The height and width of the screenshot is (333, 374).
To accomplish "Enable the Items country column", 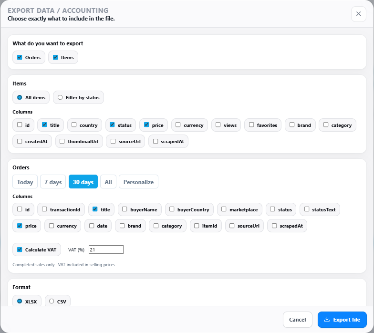I will [74, 125].
